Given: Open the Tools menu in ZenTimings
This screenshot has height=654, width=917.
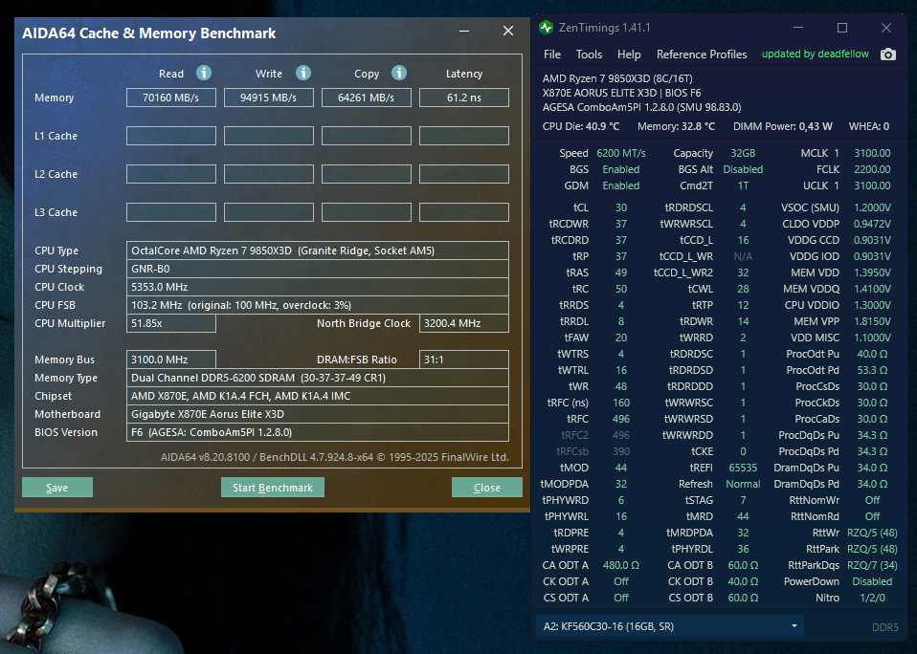Looking at the screenshot, I should 589,54.
